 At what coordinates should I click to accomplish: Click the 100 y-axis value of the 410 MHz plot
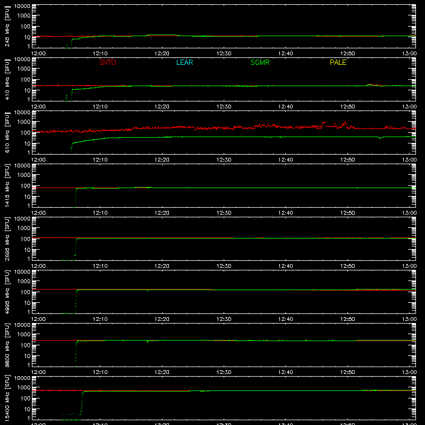point(25,80)
